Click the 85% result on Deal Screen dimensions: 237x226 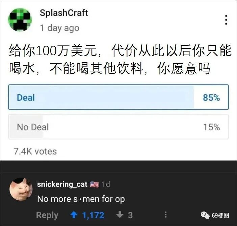pyautogui.click(x=211, y=97)
